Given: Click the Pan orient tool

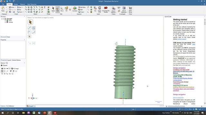Looking at the screenshot, I should point(19,10).
